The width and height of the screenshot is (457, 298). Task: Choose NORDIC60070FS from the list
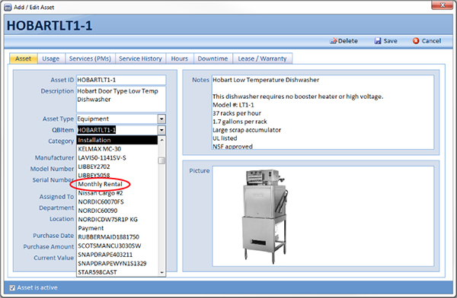click(117, 201)
